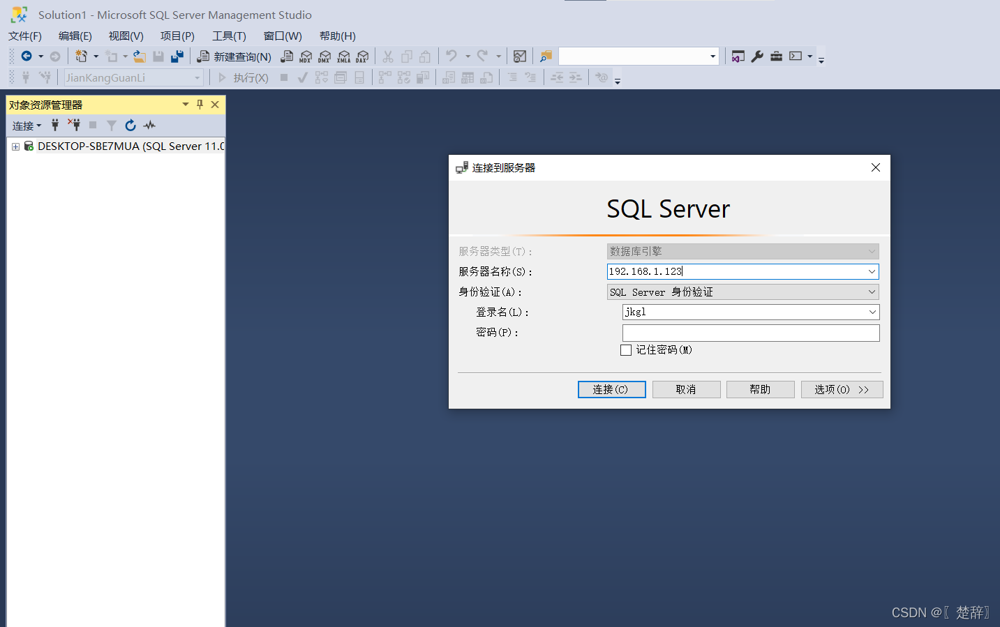1000x627 pixels.
Task: Click the undo arrow icon
Action: click(x=452, y=56)
